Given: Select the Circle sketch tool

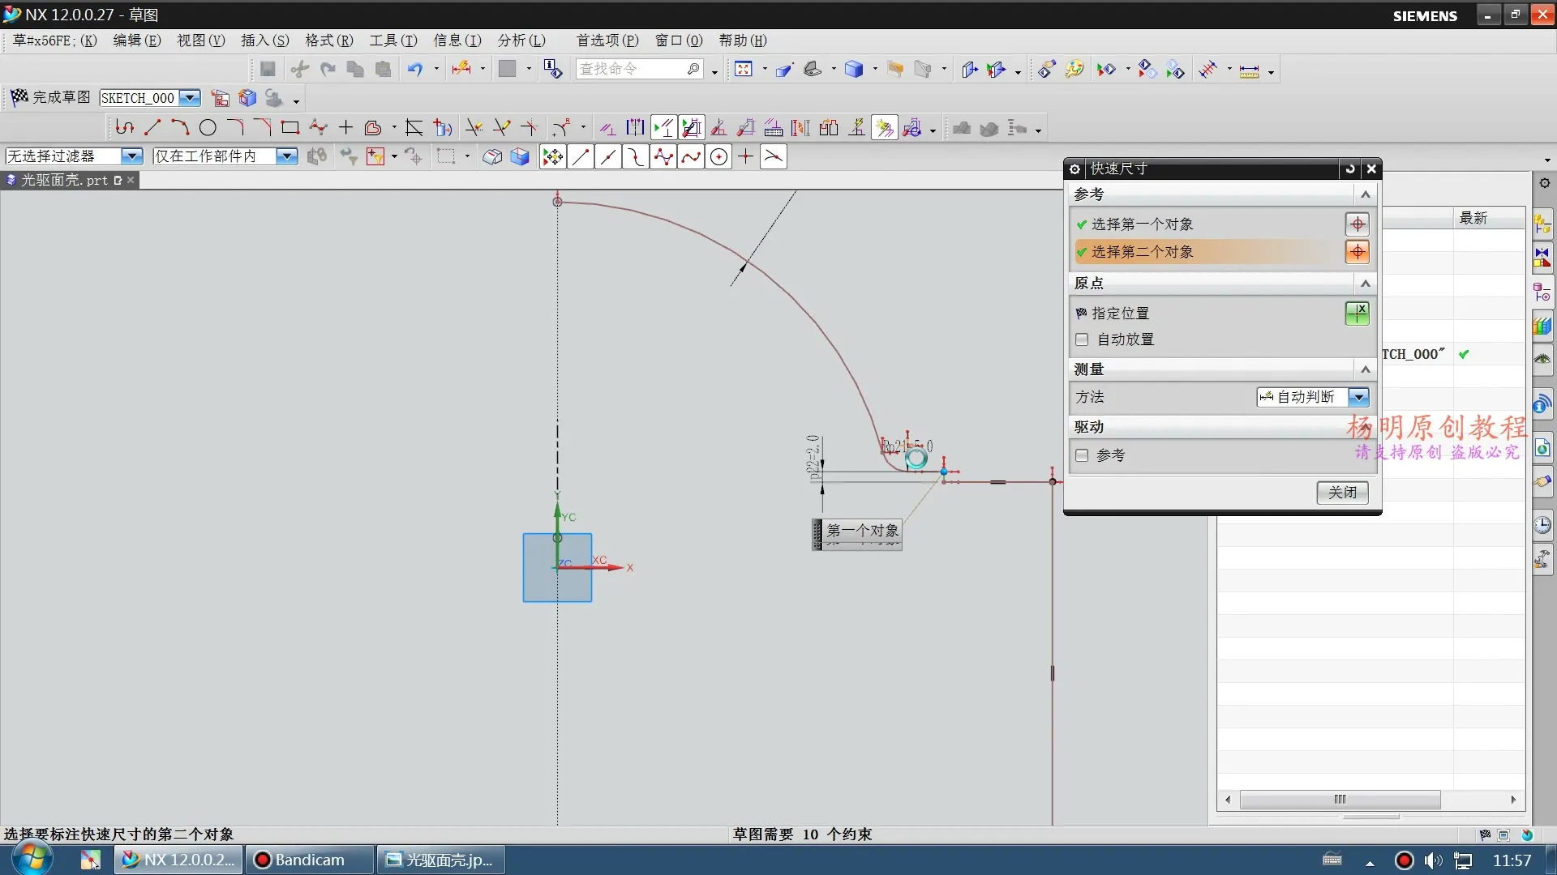Looking at the screenshot, I should (x=208, y=127).
